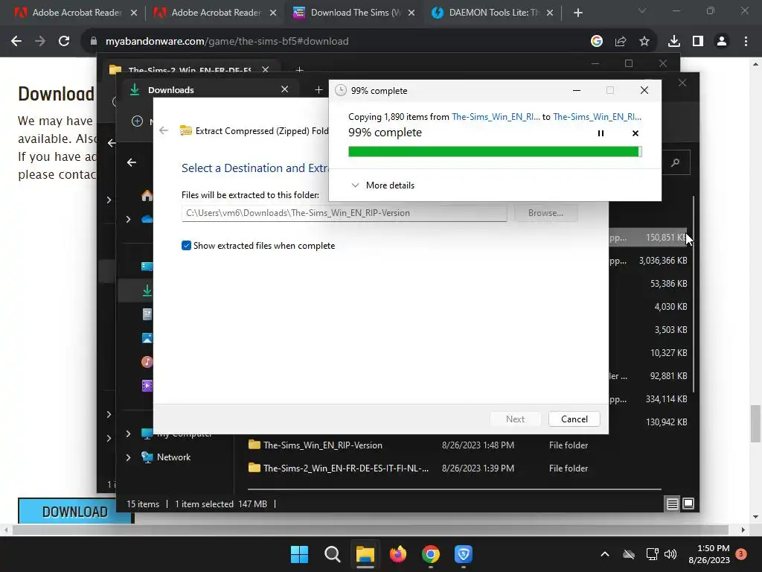Switch to large icons view in status bar
762x572 pixels.
pyautogui.click(x=688, y=504)
